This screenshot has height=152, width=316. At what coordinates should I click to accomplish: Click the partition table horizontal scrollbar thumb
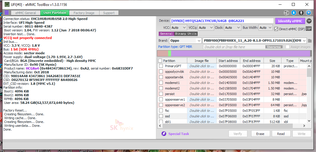228,126
